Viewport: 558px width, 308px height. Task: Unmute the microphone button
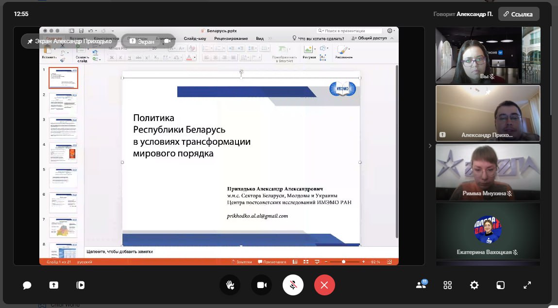[x=293, y=285]
